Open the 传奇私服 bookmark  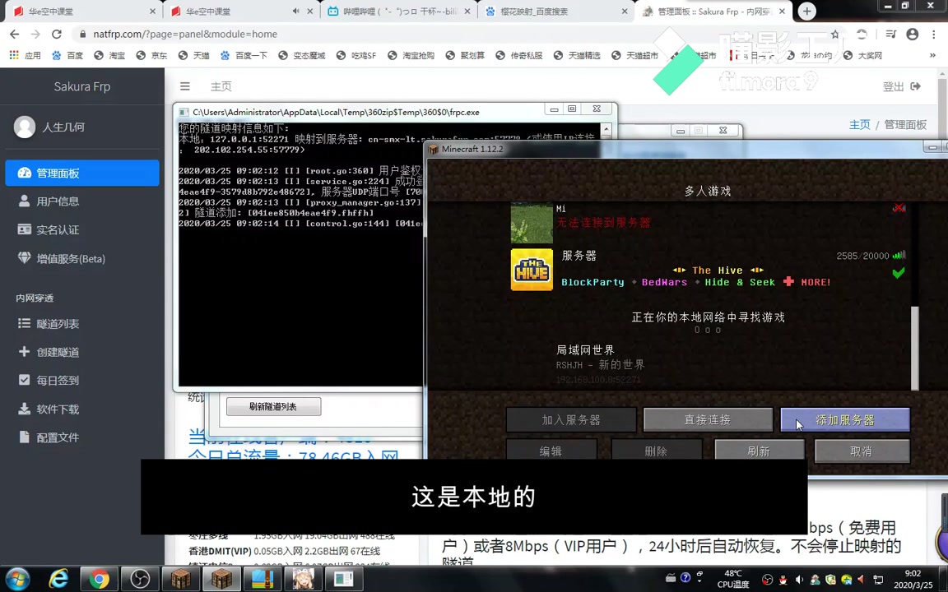519,56
